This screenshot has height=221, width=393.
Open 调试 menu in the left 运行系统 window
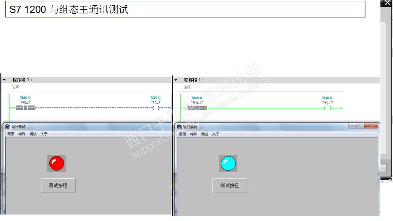tap(33, 134)
